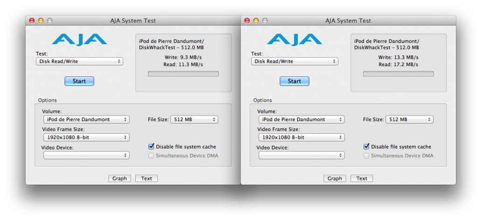
Task: Click right window title AJA System Test
Action: [348, 21]
